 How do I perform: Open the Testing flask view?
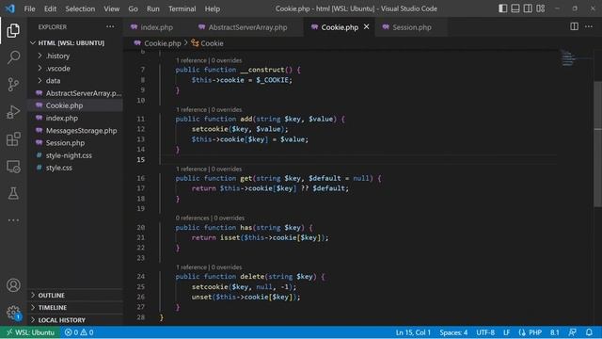pyautogui.click(x=13, y=193)
